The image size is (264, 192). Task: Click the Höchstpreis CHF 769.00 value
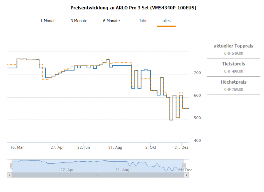click(x=234, y=90)
